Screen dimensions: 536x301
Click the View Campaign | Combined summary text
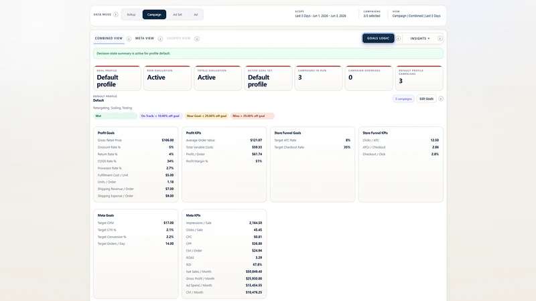[416, 15]
